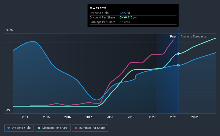Screen dimensions: 220x136
Task: Click the 'Past' label on the chart
Action: 173,36
